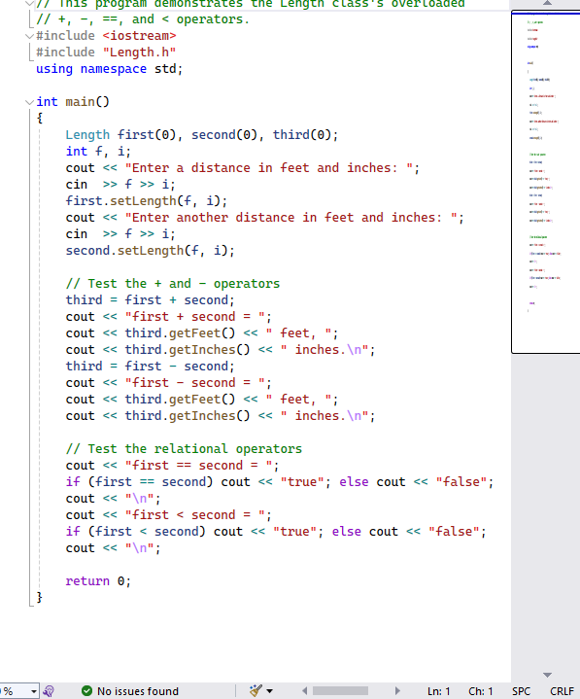Click the 'int f, i;' declaration line
The width and height of the screenshot is (580, 699).
(98, 152)
